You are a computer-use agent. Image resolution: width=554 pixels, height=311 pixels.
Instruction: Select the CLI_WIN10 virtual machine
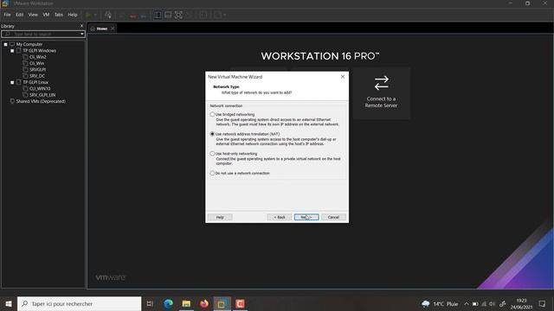click(40, 89)
